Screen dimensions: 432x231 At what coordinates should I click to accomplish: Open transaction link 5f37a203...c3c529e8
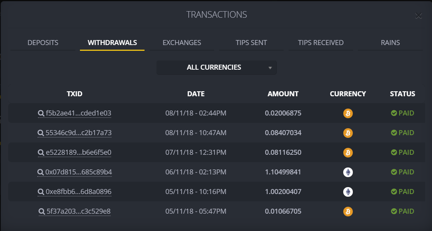(x=78, y=211)
